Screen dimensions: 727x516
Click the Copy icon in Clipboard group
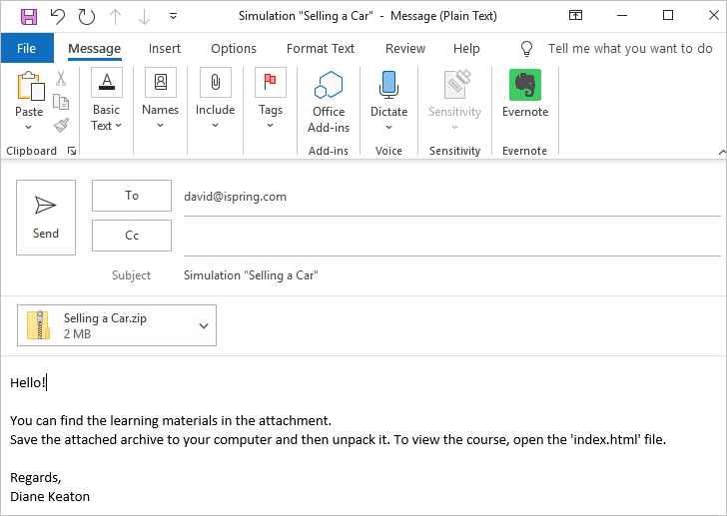click(x=61, y=102)
